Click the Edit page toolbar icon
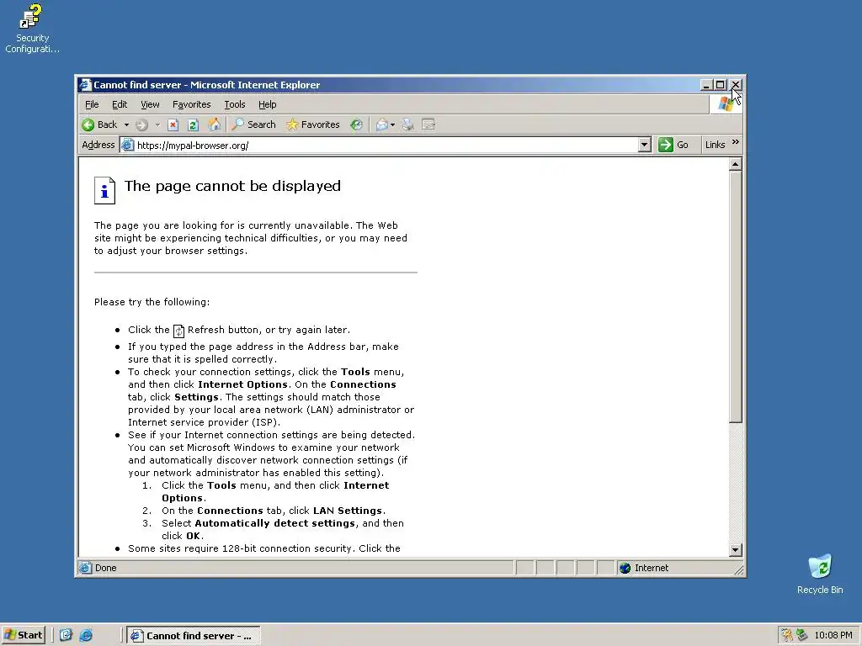862x646 pixels. [x=428, y=124]
